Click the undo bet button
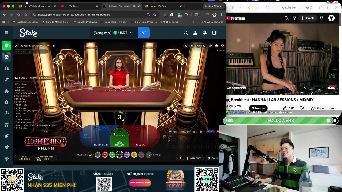The height and width of the screenshot is (192, 342). [90, 155]
